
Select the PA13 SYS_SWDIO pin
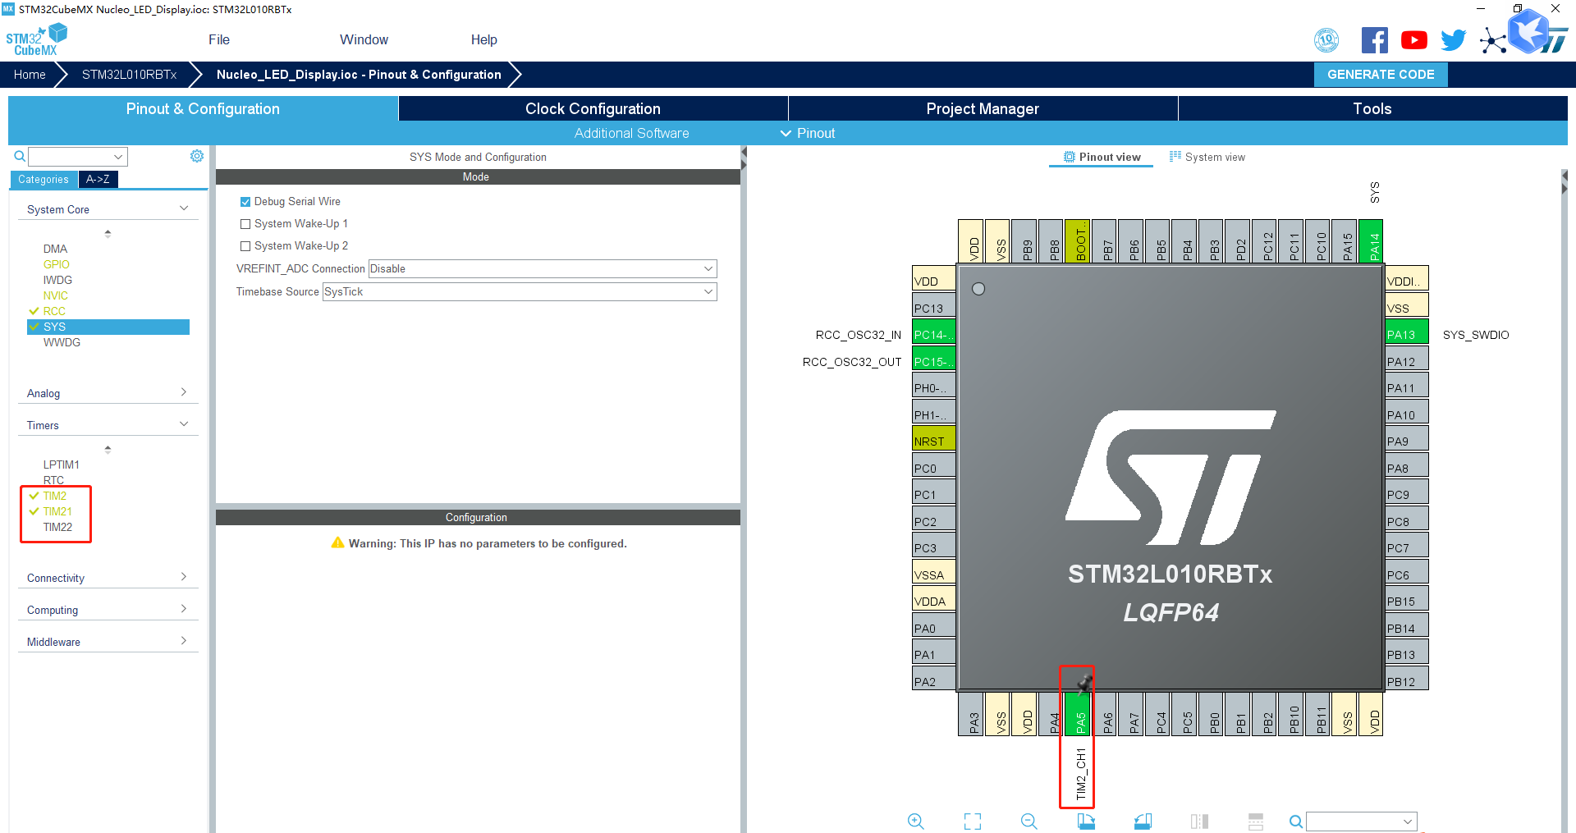pyautogui.click(x=1407, y=332)
